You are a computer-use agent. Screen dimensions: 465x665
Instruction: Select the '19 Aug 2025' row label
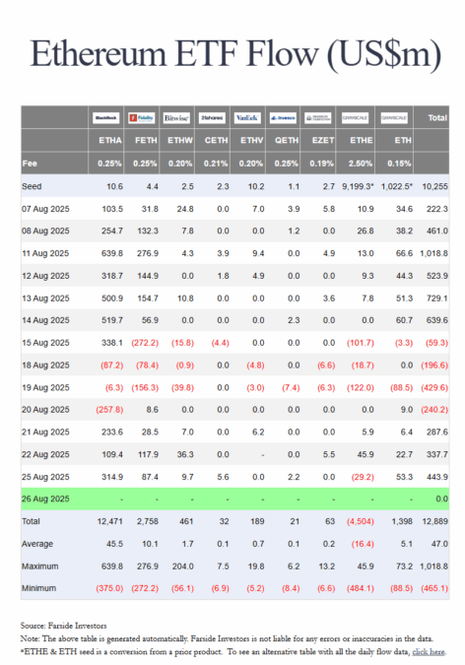[x=45, y=388]
